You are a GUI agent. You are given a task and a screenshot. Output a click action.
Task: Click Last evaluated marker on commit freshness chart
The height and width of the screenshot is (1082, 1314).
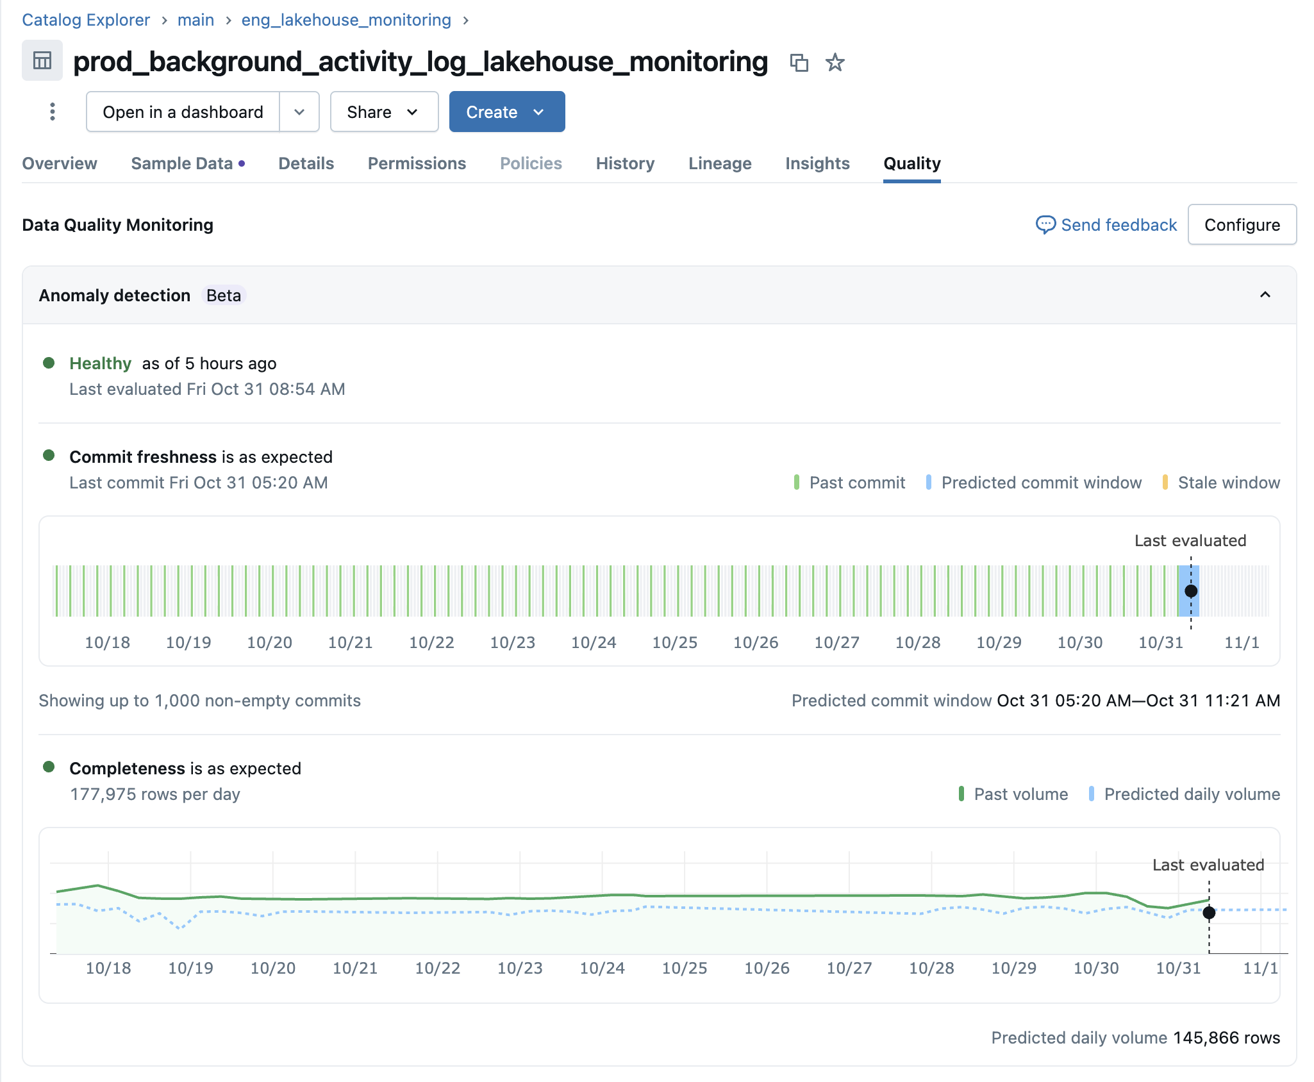click(x=1191, y=591)
